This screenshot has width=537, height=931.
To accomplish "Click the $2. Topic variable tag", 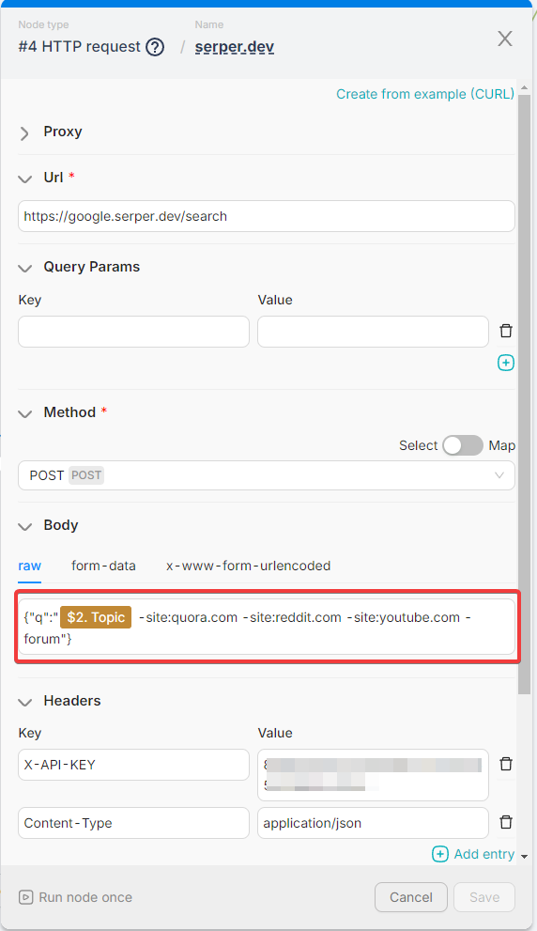I will point(96,617).
